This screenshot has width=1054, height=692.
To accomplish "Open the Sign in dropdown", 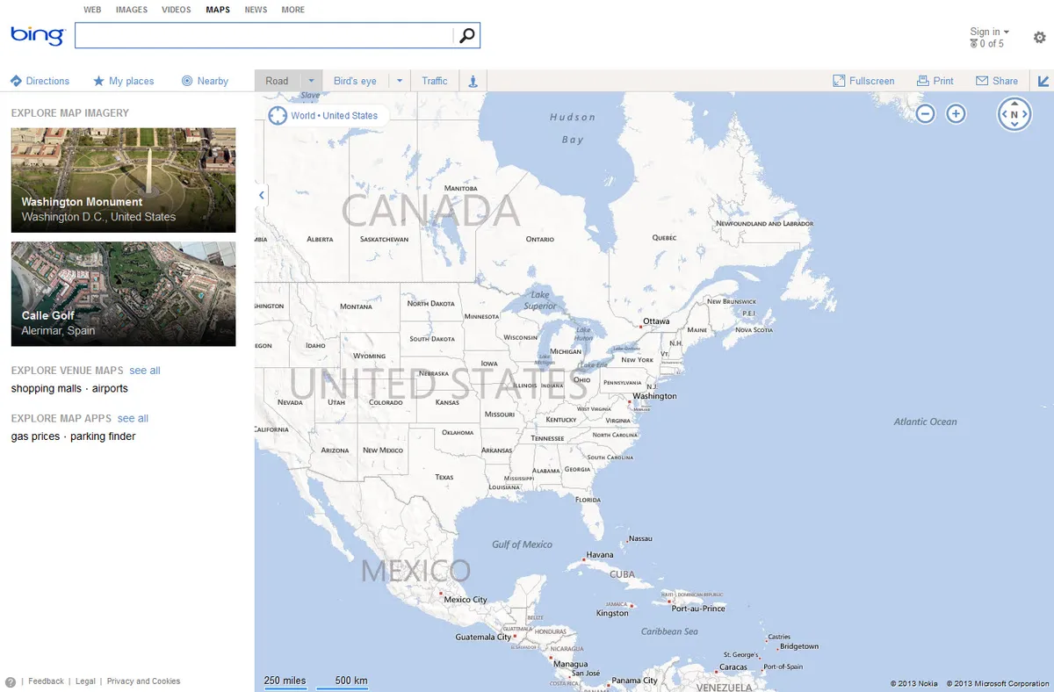I will [x=989, y=31].
